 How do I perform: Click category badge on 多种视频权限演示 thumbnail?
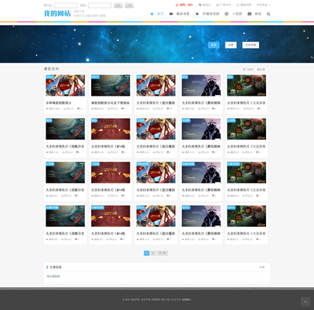point(50,77)
